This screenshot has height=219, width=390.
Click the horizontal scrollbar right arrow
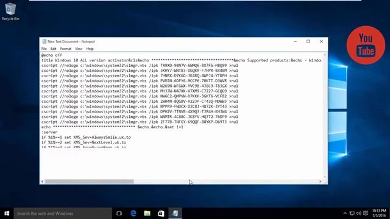[320, 181]
